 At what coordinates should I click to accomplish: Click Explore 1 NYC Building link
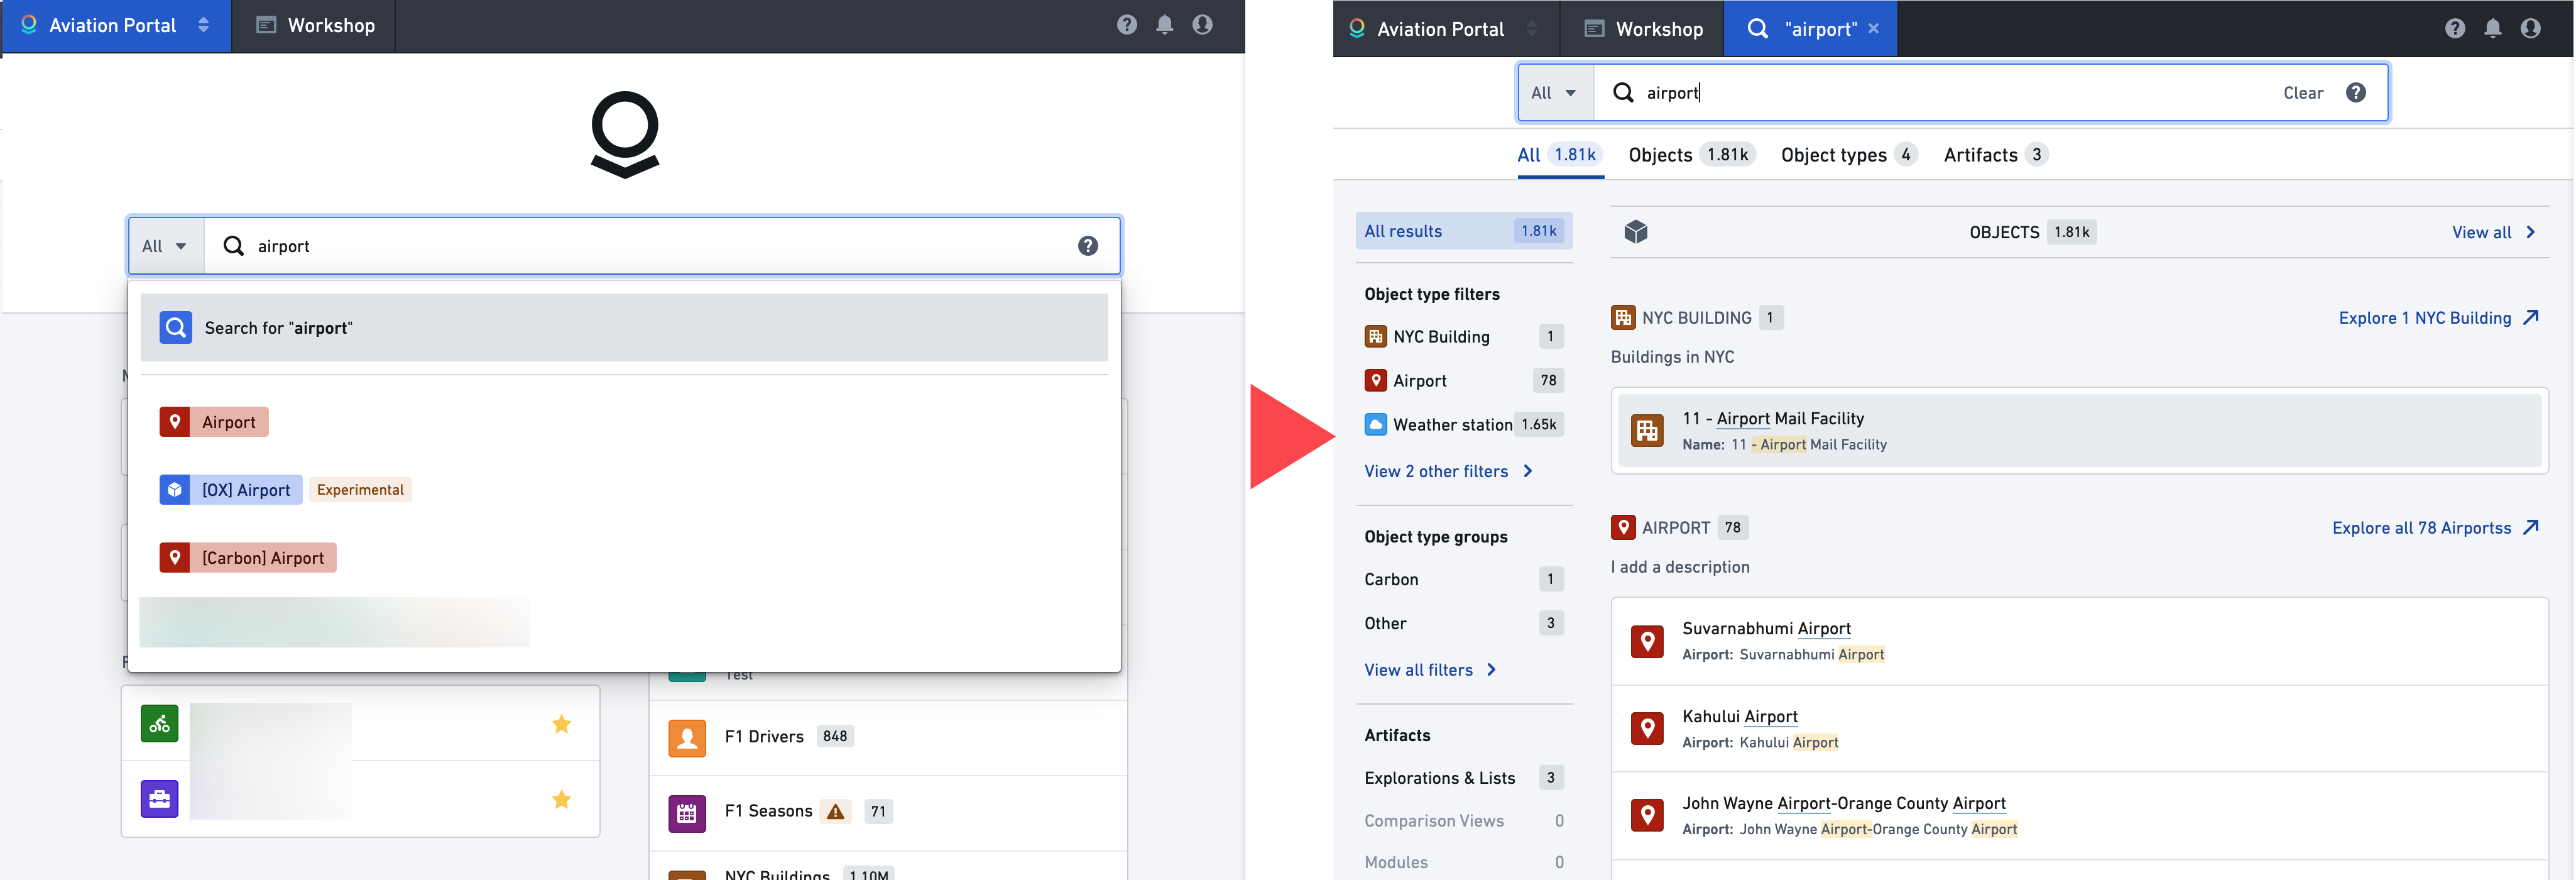2438,318
